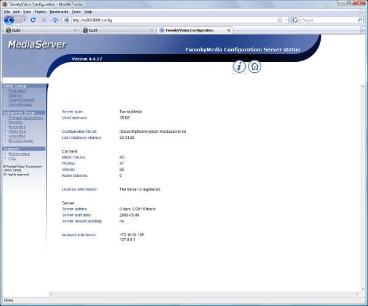Click the Google search box

[x=329, y=20]
